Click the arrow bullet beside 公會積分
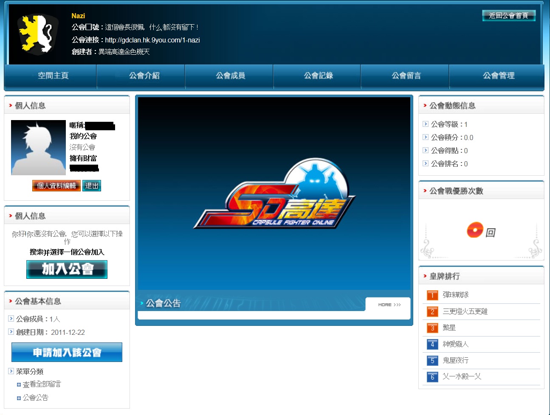This screenshot has width=550, height=415. (x=426, y=137)
